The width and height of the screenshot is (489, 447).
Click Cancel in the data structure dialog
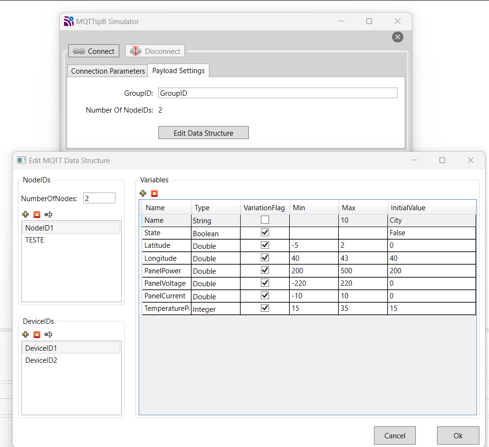[x=394, y=435]
